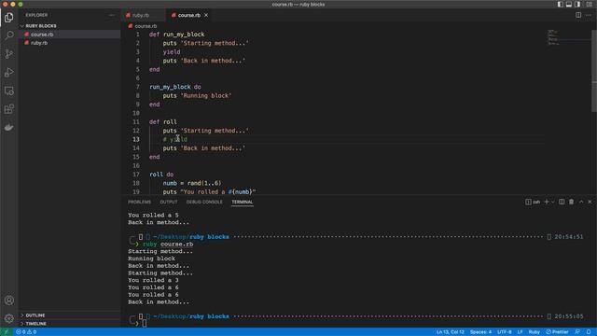Toggle the primary sidebar layout icon in the title bar
This screenshot has height=336, width=597.
[x=560, y=4]
